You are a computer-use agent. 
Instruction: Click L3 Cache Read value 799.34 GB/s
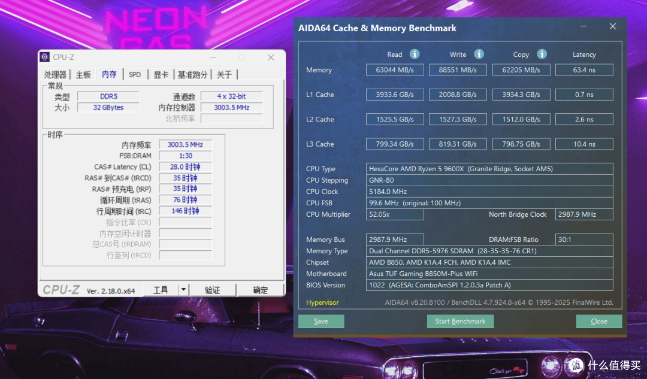(x=394, y=144)
